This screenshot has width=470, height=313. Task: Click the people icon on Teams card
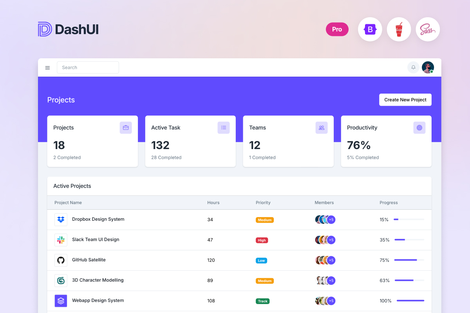(322, 128)
